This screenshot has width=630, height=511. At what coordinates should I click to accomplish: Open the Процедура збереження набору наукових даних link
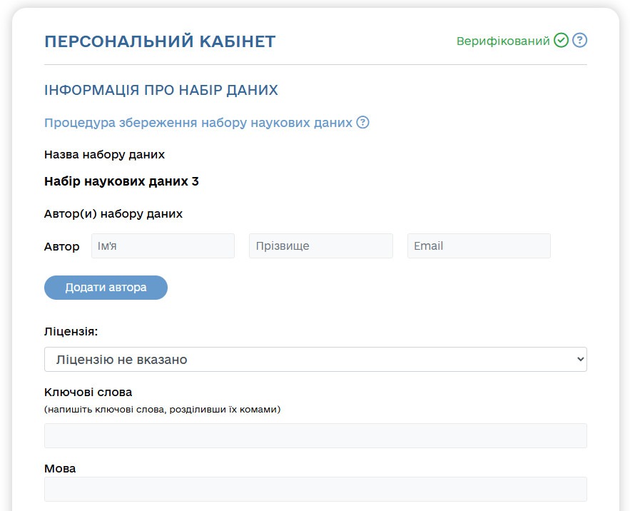pos(198,123)
